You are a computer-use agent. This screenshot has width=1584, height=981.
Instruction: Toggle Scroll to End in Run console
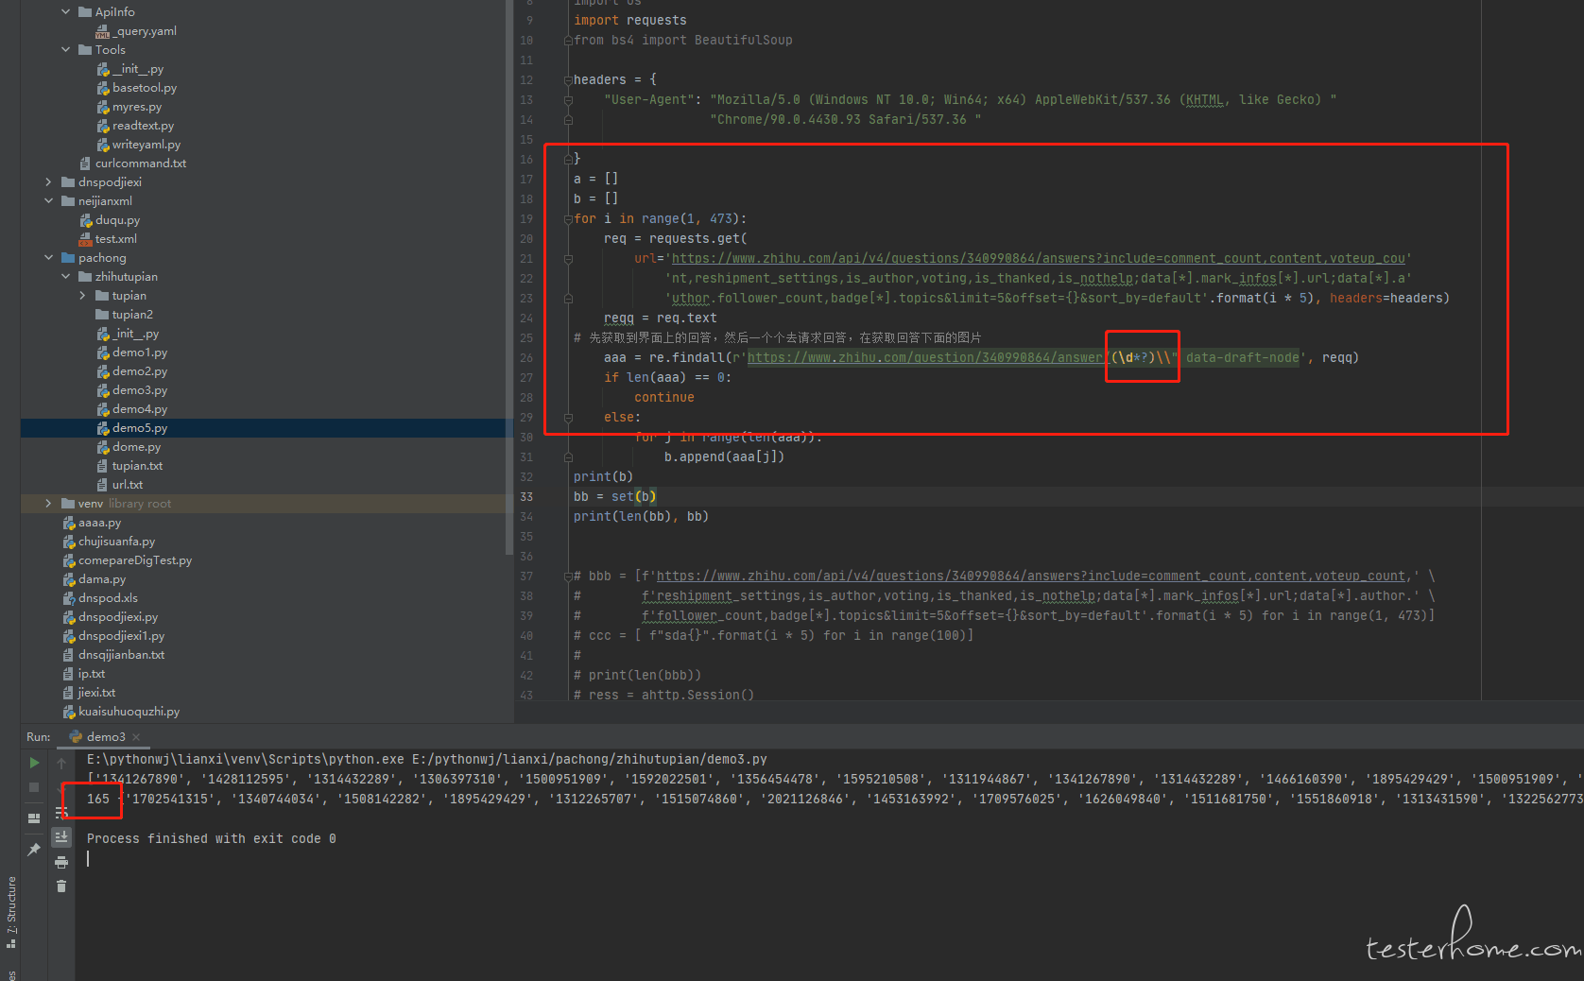pos(61,836)
